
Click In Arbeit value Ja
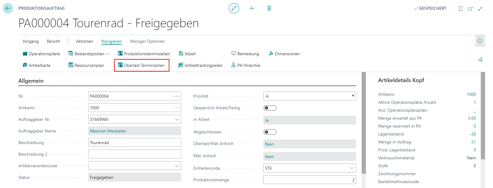(267, 120)
